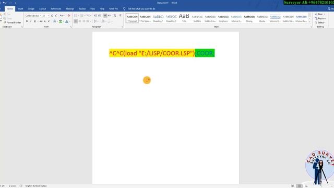Open the Insert tab
Screen dimensions: 334x188
tap(20, 9)
